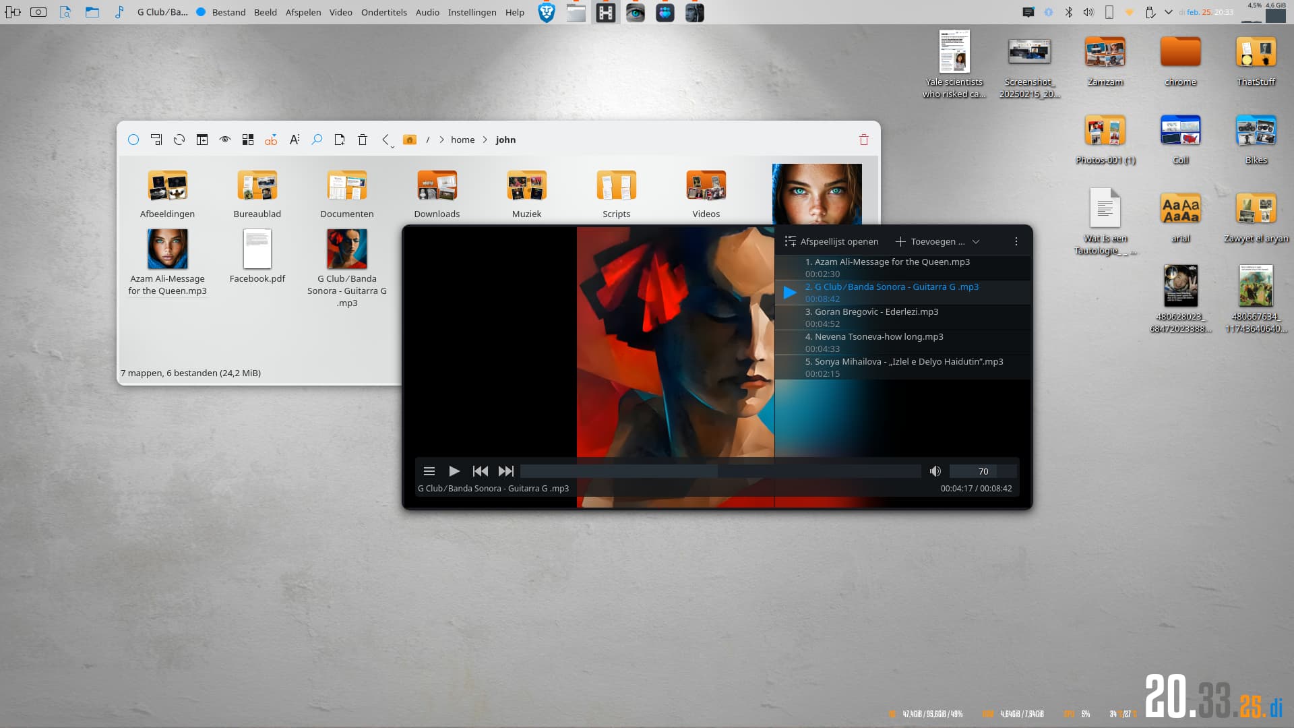1294x728 pixels.
Task: Click the blue play indicator beside track 2
Action: (790, 293)
